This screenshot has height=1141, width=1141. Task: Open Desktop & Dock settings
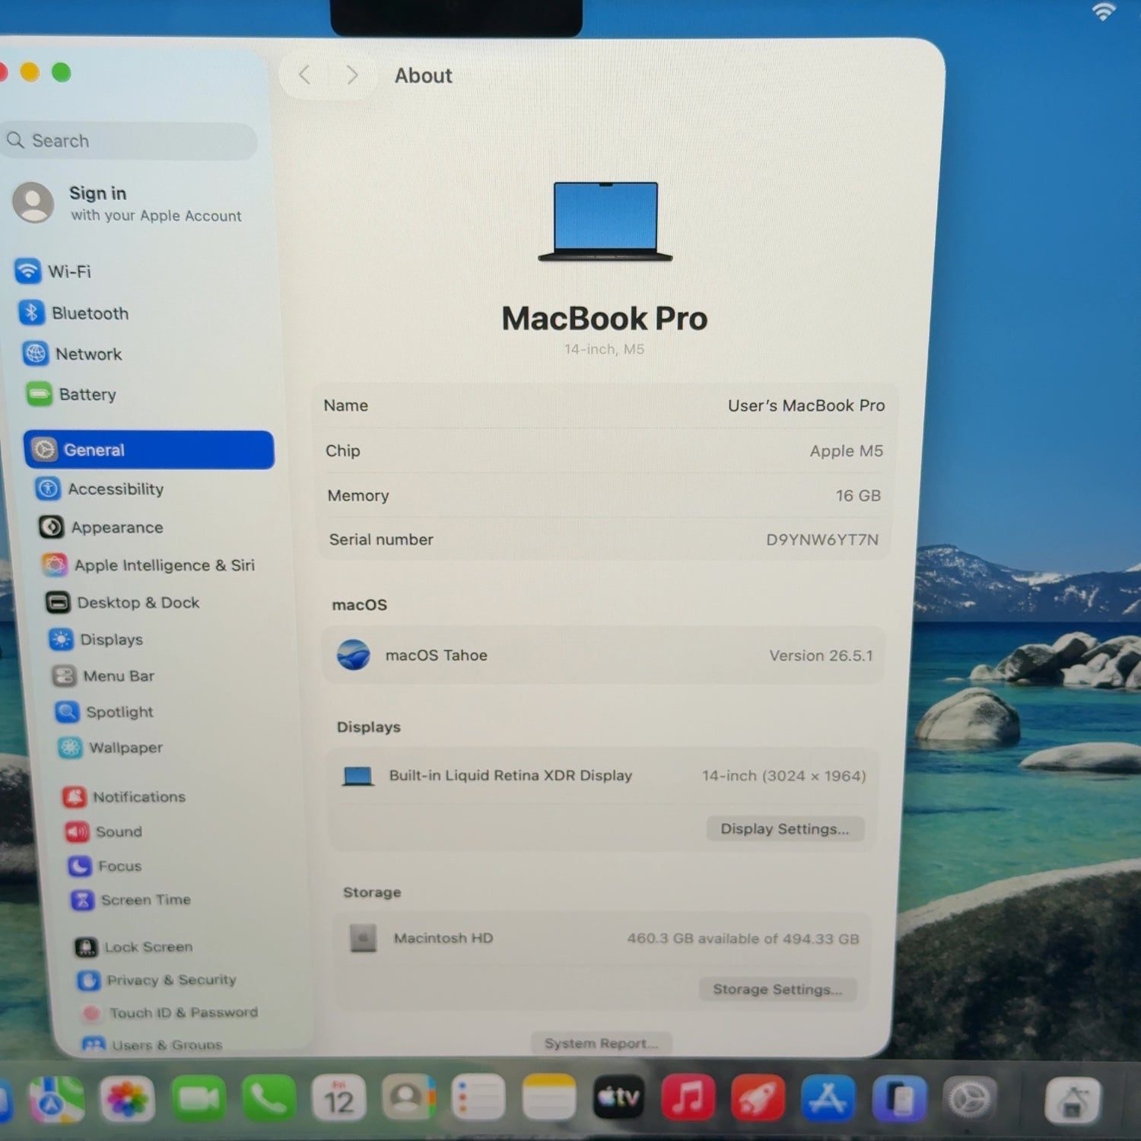(122, 602)
